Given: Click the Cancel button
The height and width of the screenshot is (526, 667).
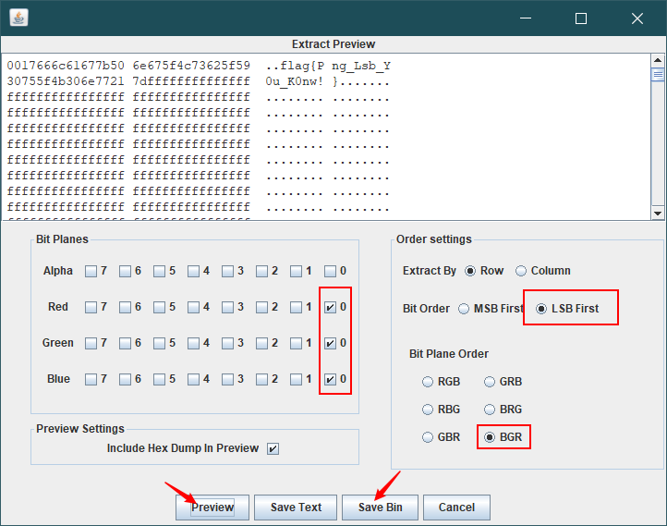Looking at the screenshot, I should click(x=456, y=508).
